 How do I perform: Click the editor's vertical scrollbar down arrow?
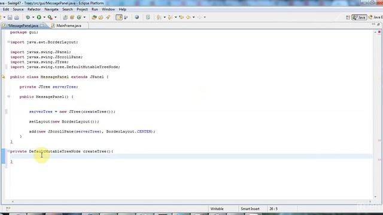coord(375,196)
